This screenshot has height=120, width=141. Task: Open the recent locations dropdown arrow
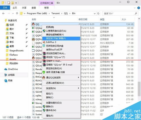tap(13, 14)
